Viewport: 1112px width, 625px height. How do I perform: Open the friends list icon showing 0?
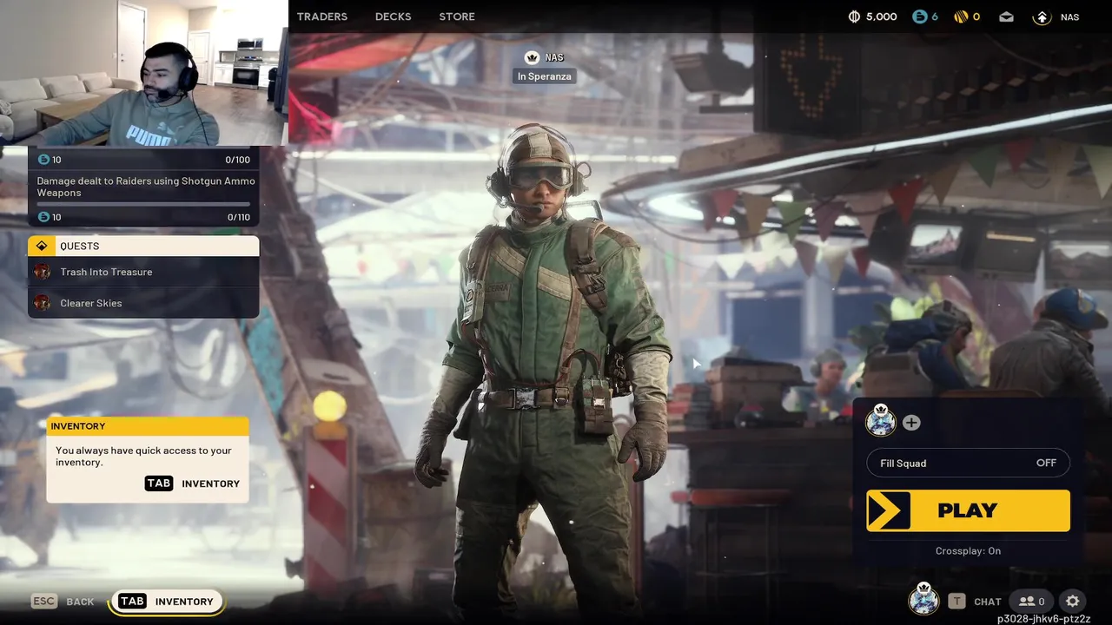[1031, 601]
